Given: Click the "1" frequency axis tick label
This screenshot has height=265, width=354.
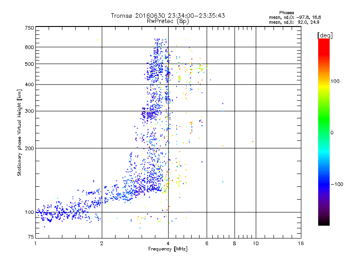Looking at the screenshot, I should point(35,243).
